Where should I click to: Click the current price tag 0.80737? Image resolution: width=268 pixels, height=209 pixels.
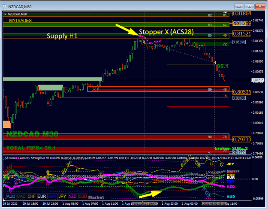(258, 80)
